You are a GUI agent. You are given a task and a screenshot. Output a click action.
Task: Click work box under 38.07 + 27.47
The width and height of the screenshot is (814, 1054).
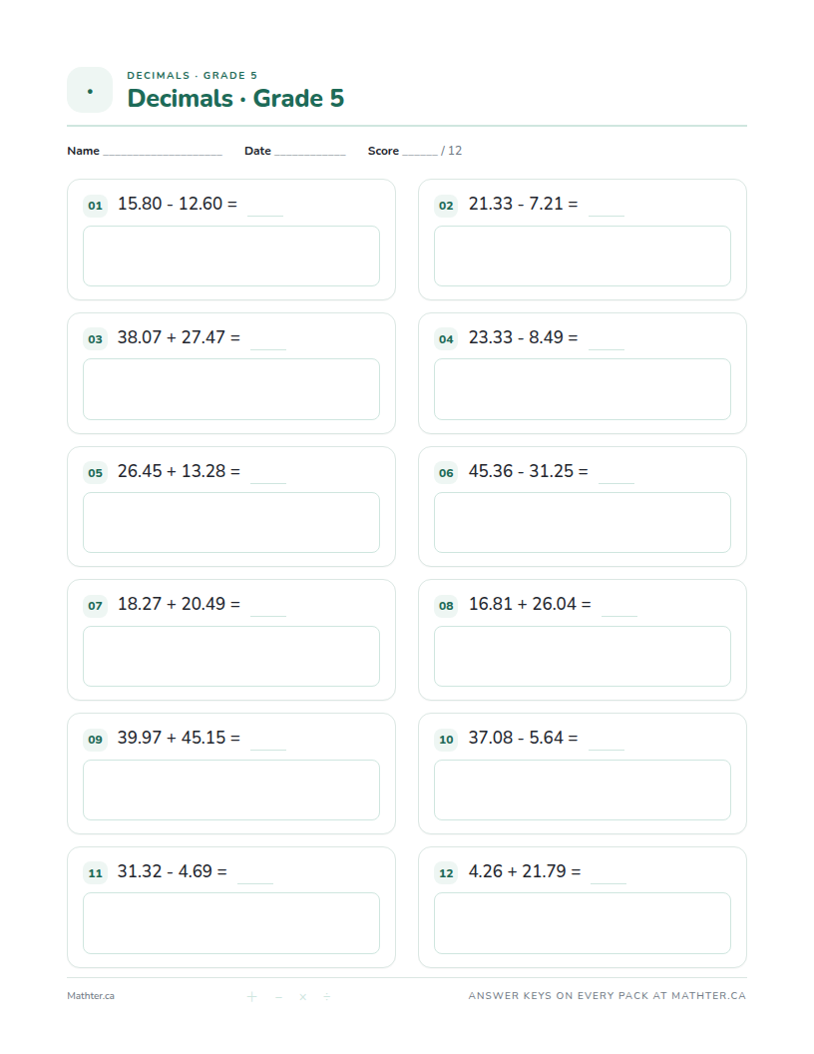pyautogui.click(x=231, y=389)
